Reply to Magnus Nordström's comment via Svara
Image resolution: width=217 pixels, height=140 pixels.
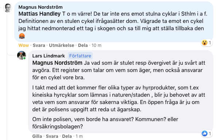39,45
